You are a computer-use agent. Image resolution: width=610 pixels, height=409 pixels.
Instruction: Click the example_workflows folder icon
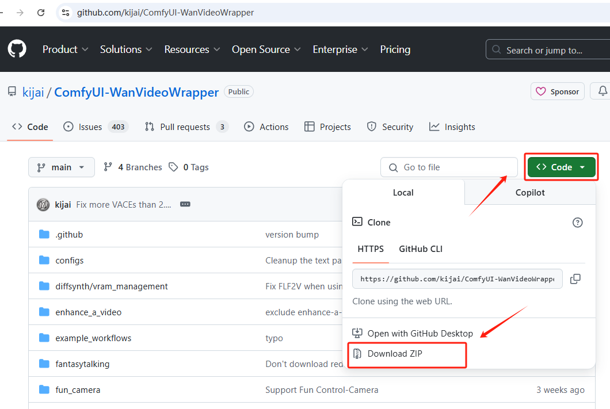pos(44,338)
